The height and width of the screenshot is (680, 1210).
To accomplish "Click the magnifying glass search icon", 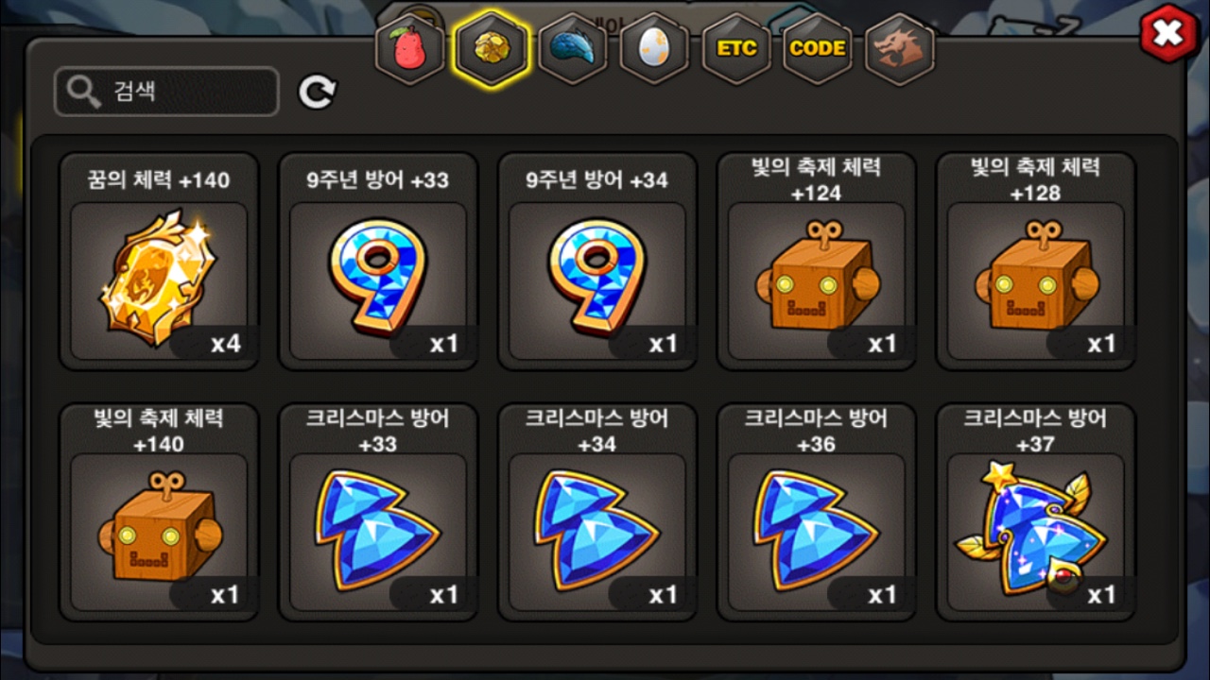I will coord(84,92).
